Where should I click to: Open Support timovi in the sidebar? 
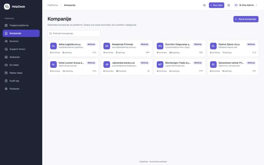tap(21, 49)
